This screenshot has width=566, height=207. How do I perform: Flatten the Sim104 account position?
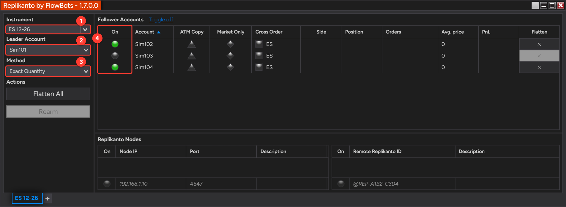pos(539,67)
